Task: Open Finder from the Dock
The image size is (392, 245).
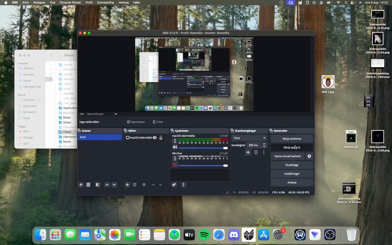Action: pyautogui.click(x=41, y=235)
